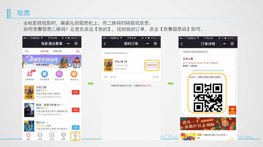Tap the 我的 (Mine) tab icon
The image size is (263, 147).
coord(75,135)
